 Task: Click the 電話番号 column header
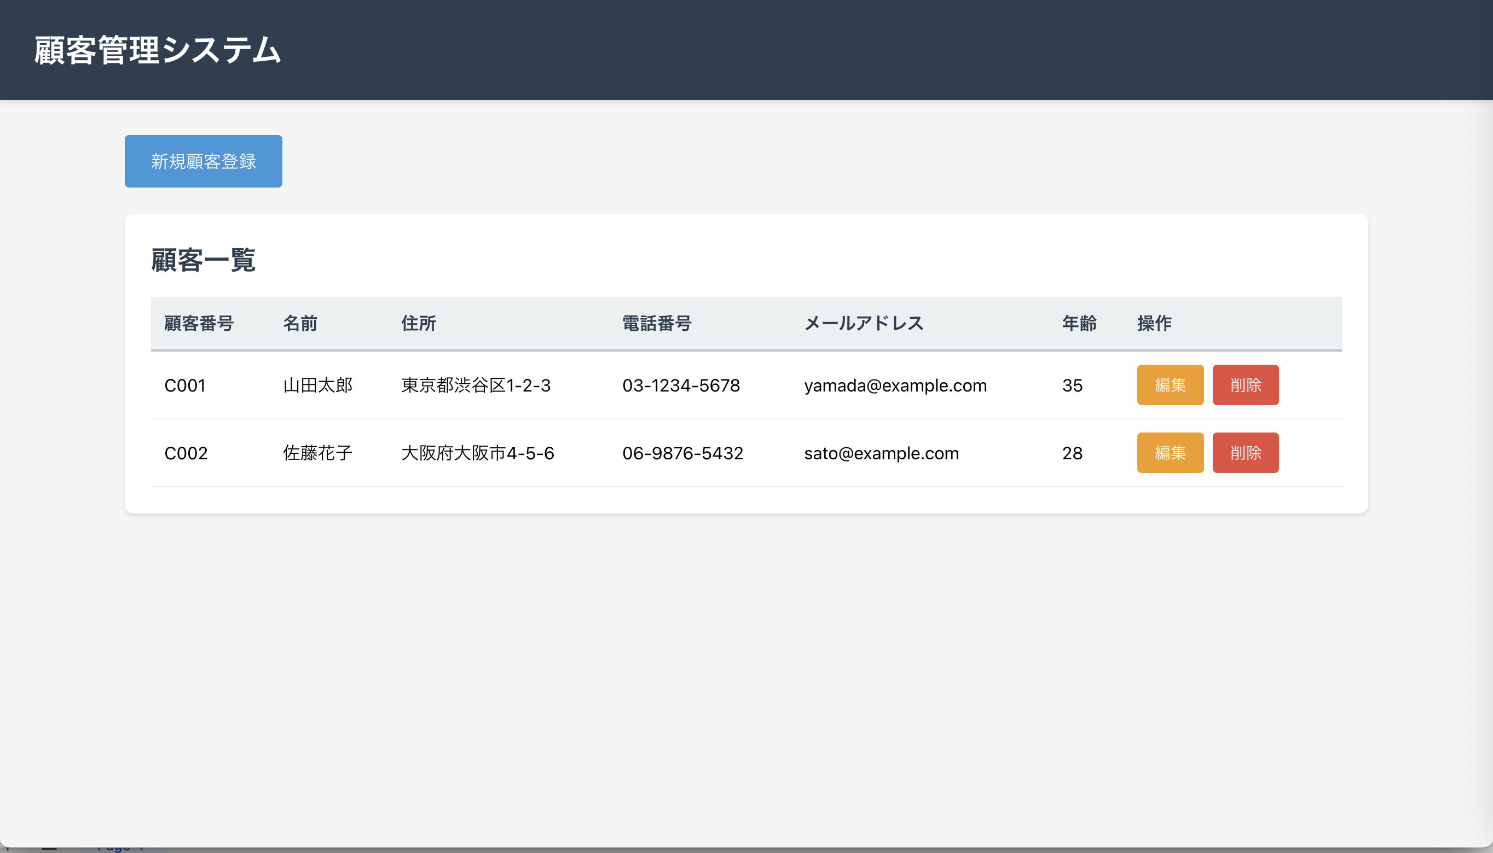point(657,323)
